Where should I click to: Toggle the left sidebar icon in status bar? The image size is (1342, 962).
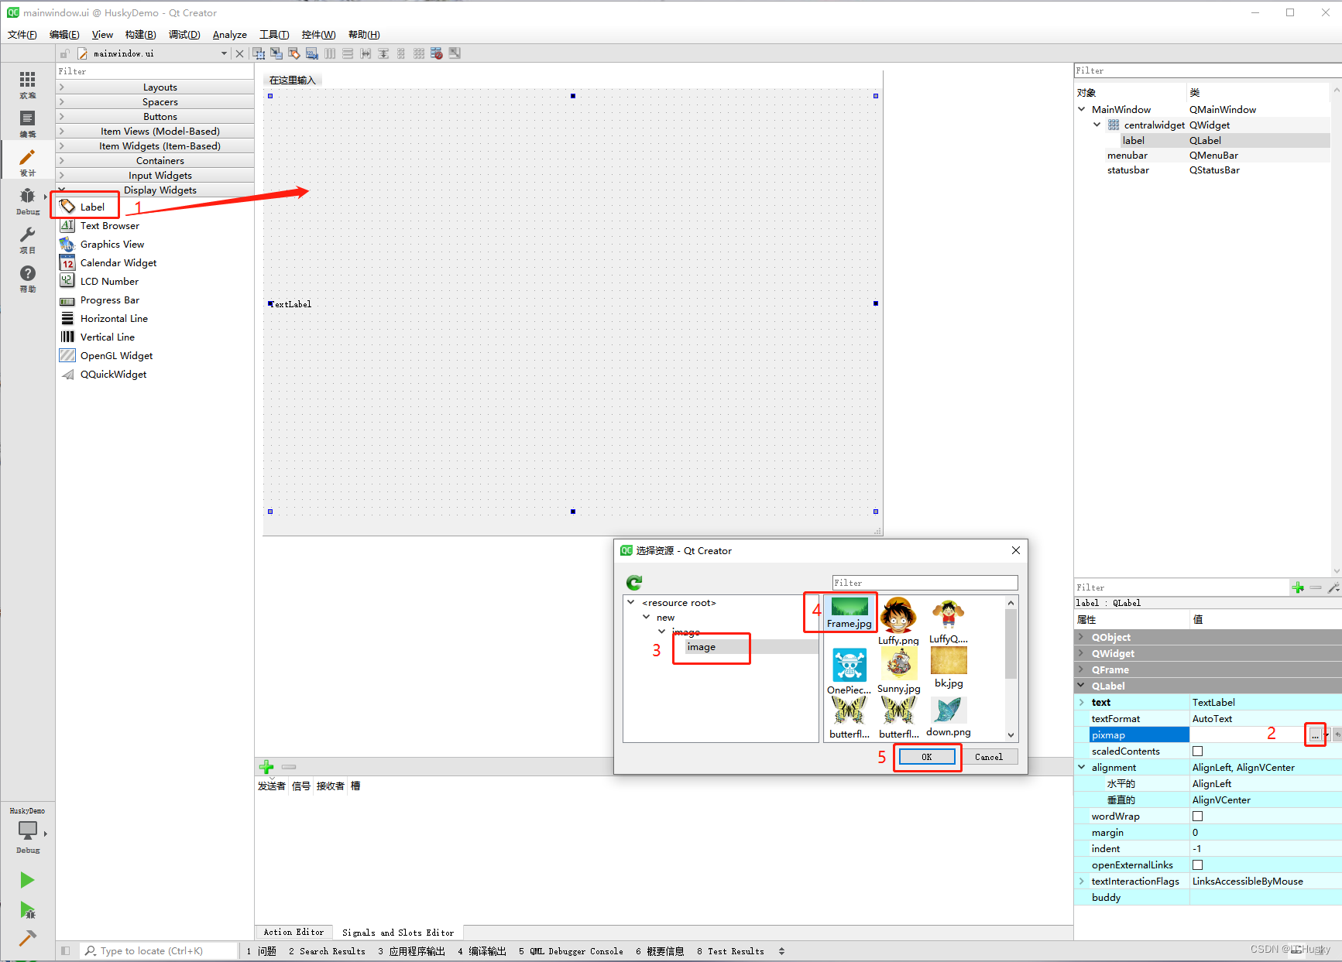pyautogui.click(x=66, y=950)
